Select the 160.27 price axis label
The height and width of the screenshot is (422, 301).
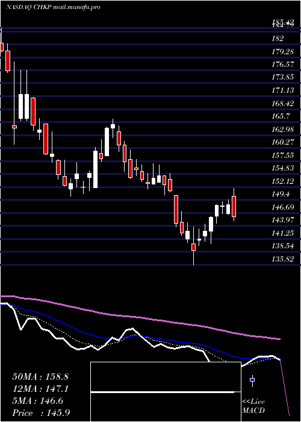coord(282,142)
